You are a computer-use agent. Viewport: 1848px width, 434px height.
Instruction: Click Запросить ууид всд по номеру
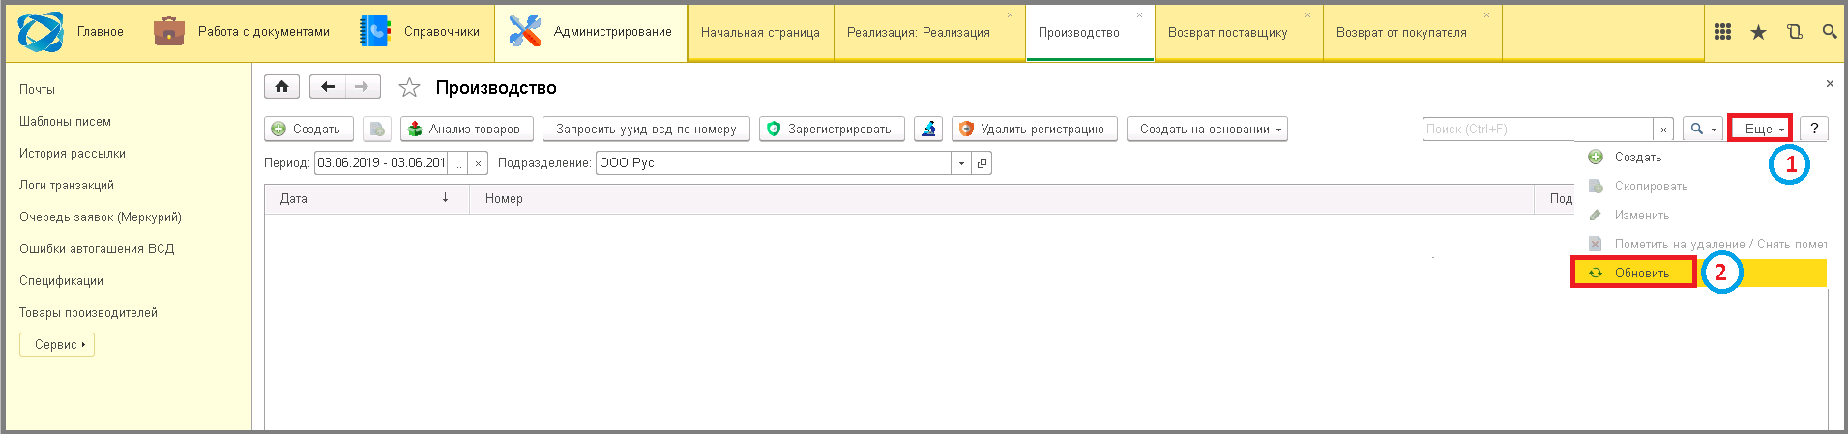(646, 129)
